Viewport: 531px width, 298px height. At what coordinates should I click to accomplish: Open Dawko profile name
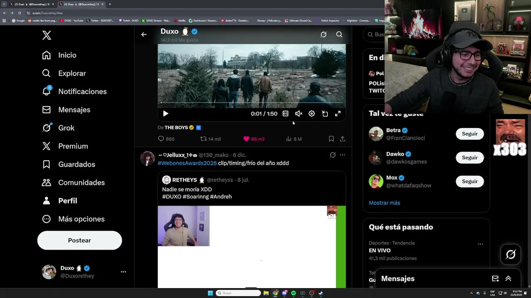[395, 154]
